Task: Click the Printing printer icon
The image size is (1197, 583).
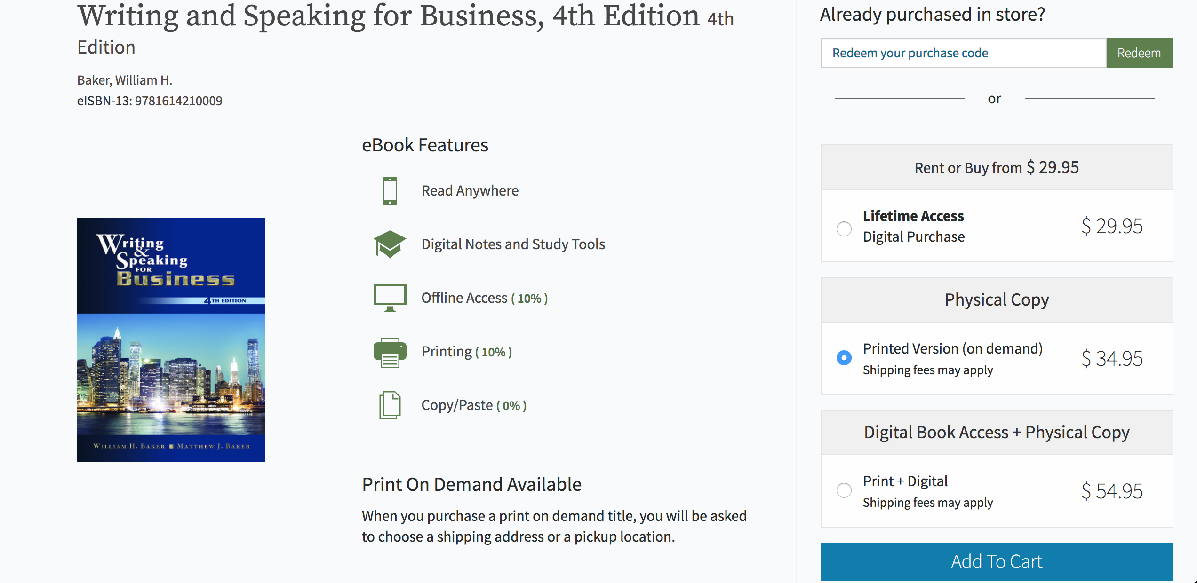Action: tap(390, 352)
